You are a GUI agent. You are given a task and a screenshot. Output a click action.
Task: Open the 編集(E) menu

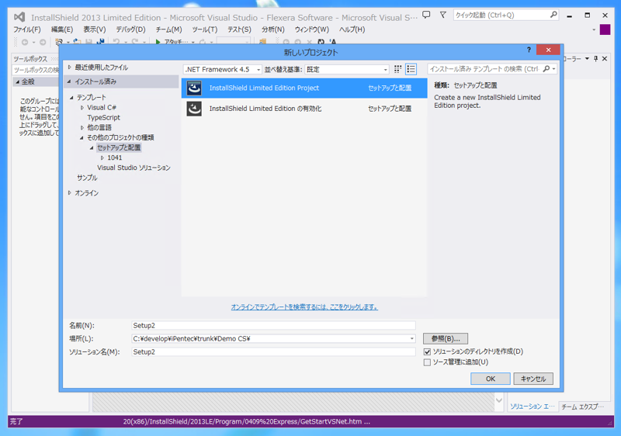click(x=62, y=29)
